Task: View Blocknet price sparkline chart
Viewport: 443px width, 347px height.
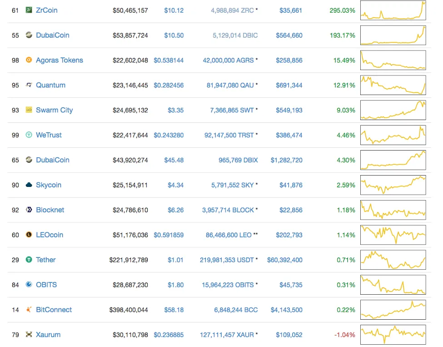Action: (393, 210)
